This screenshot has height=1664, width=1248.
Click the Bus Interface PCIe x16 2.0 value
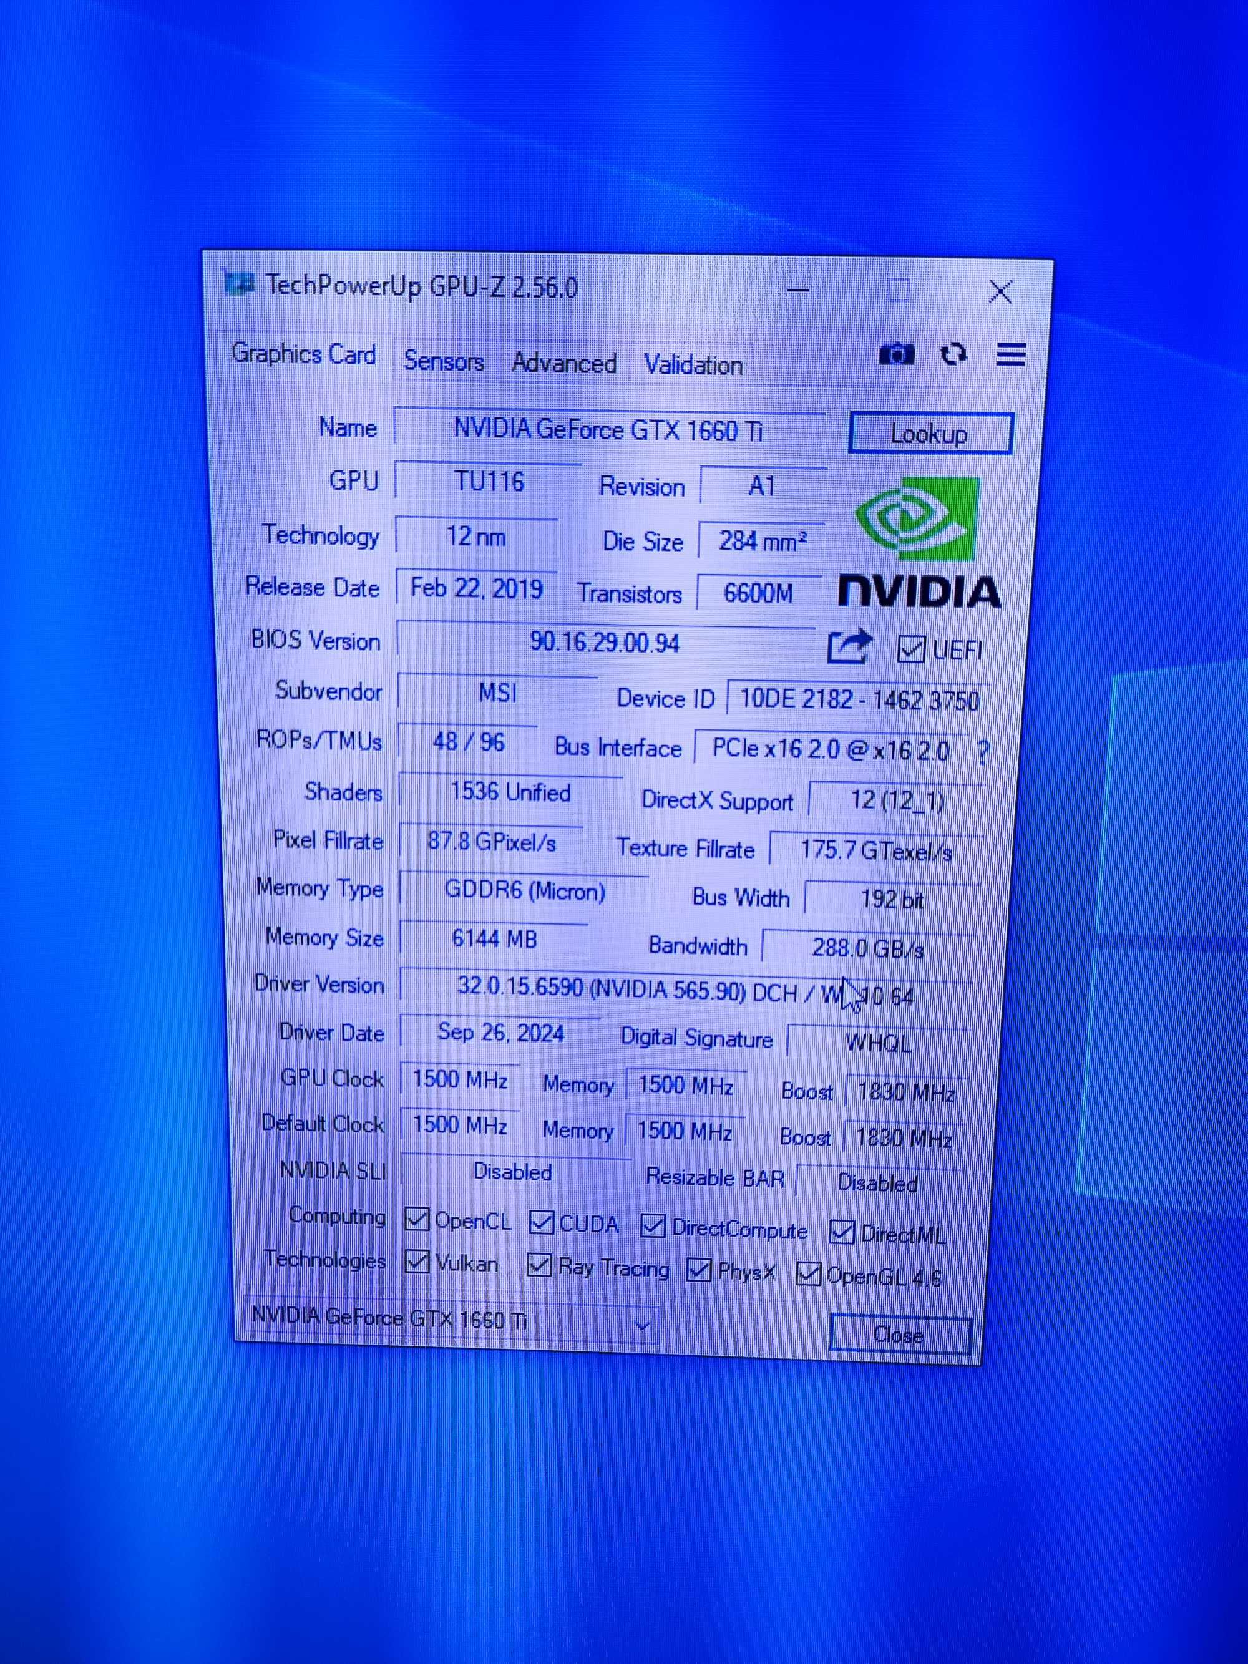(831, 749)
